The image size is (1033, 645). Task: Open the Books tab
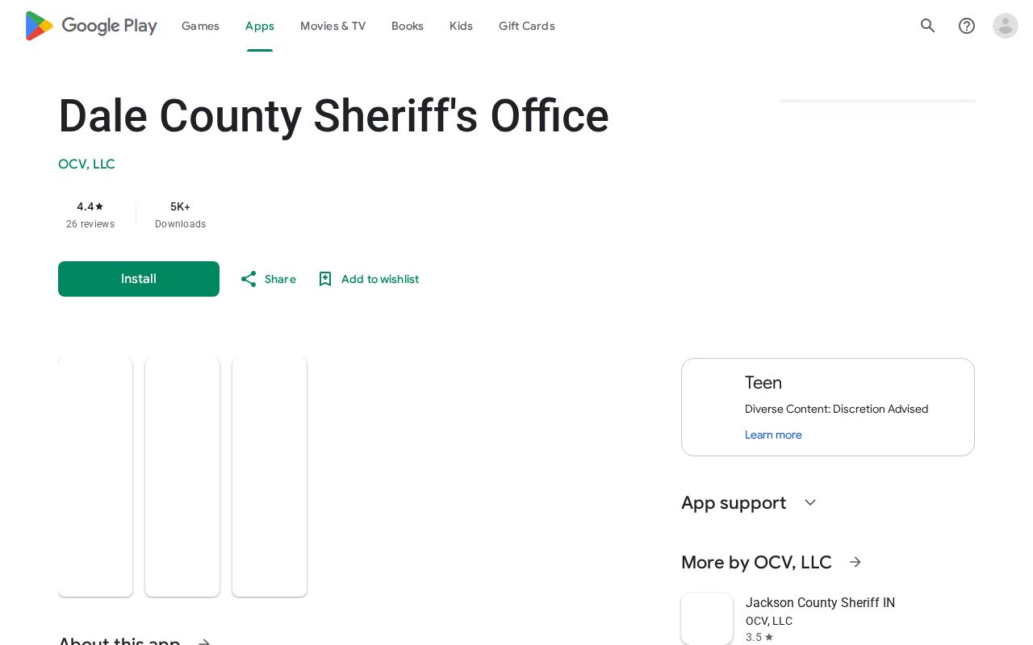pos(408,26)
